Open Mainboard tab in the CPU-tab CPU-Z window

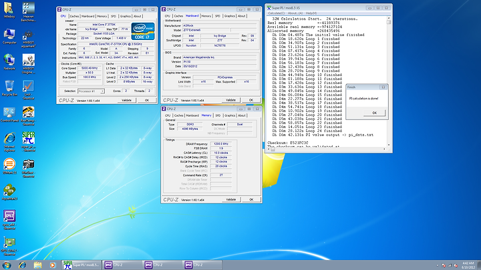[x=88, y=16]
